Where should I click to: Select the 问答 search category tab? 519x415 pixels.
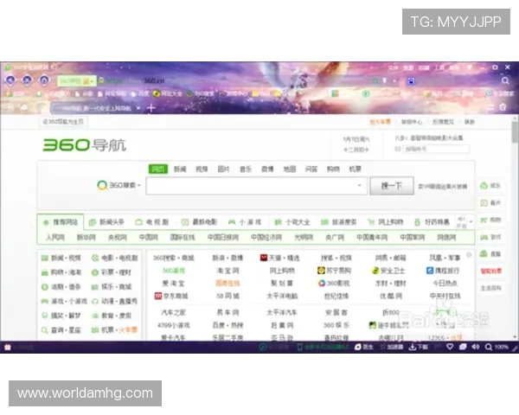[311, 169]
